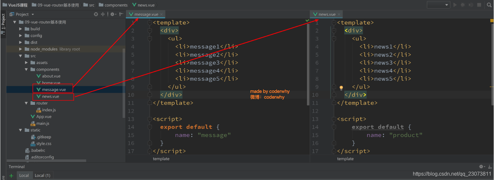
Task: Expand the assets folder
Action: click(x=26, y=63)
